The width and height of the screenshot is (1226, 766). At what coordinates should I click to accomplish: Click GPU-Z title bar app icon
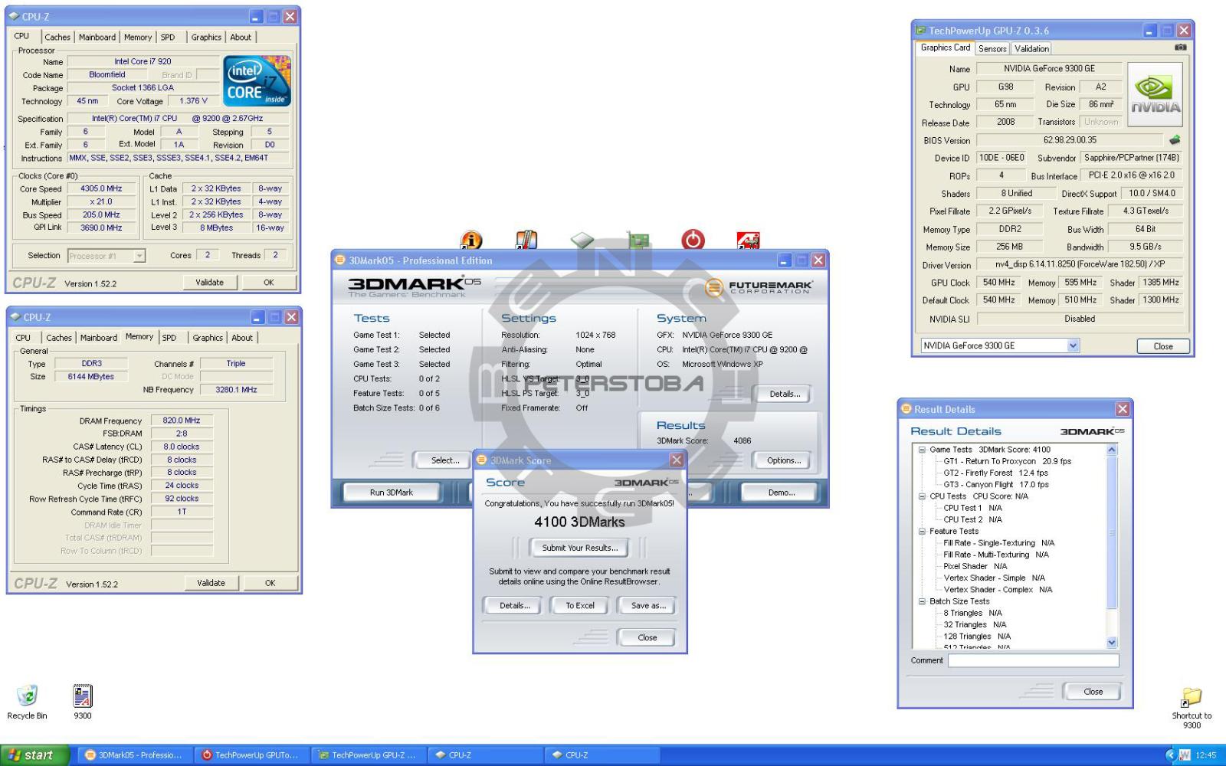pos(920,31)
